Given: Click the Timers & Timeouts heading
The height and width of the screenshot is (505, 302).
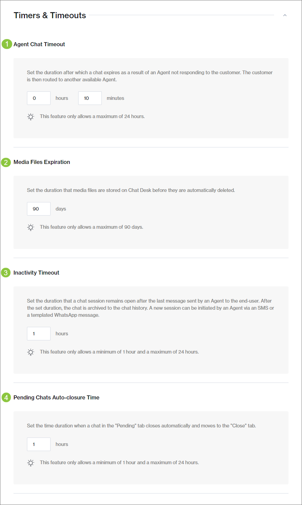Looking at the screenshot, I should click(50, 16).
